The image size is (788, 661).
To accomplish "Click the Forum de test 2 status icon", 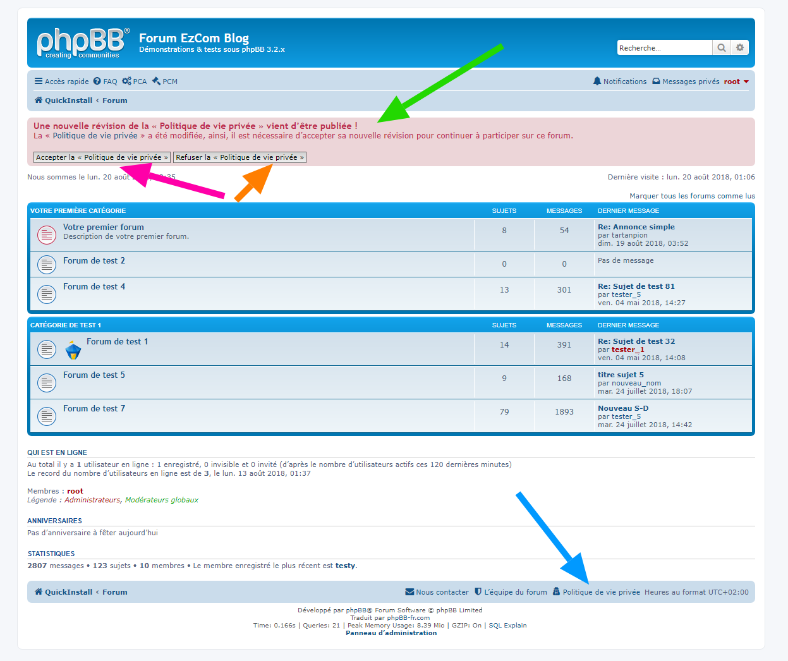I will [x=47, y=264].
